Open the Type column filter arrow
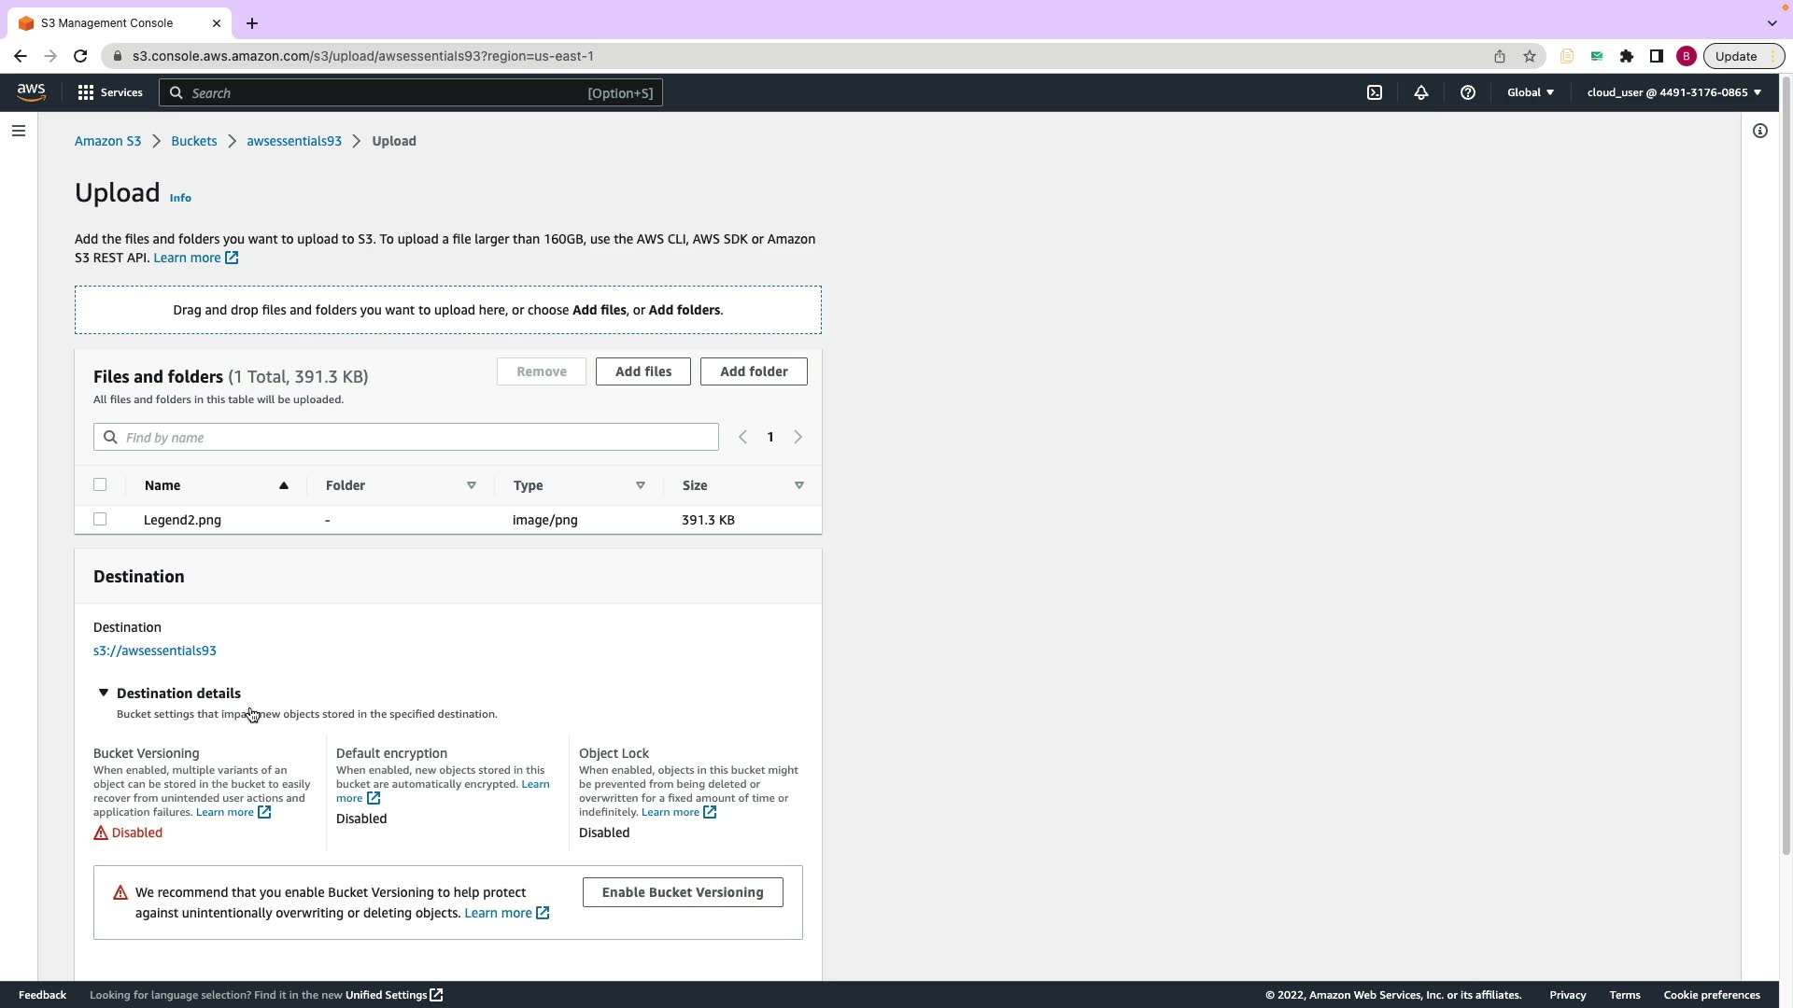The height and width of the screenshot is (1008, 1793). [641, 485]
